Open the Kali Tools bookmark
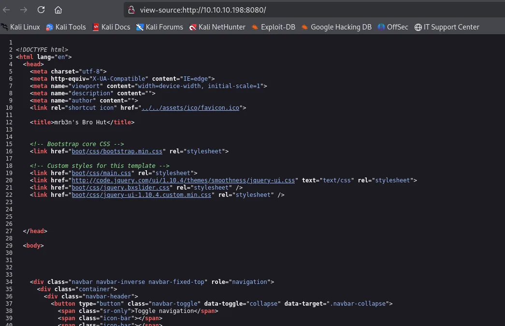This screenshot has height=326, width=505. click(x=66, y=27)
